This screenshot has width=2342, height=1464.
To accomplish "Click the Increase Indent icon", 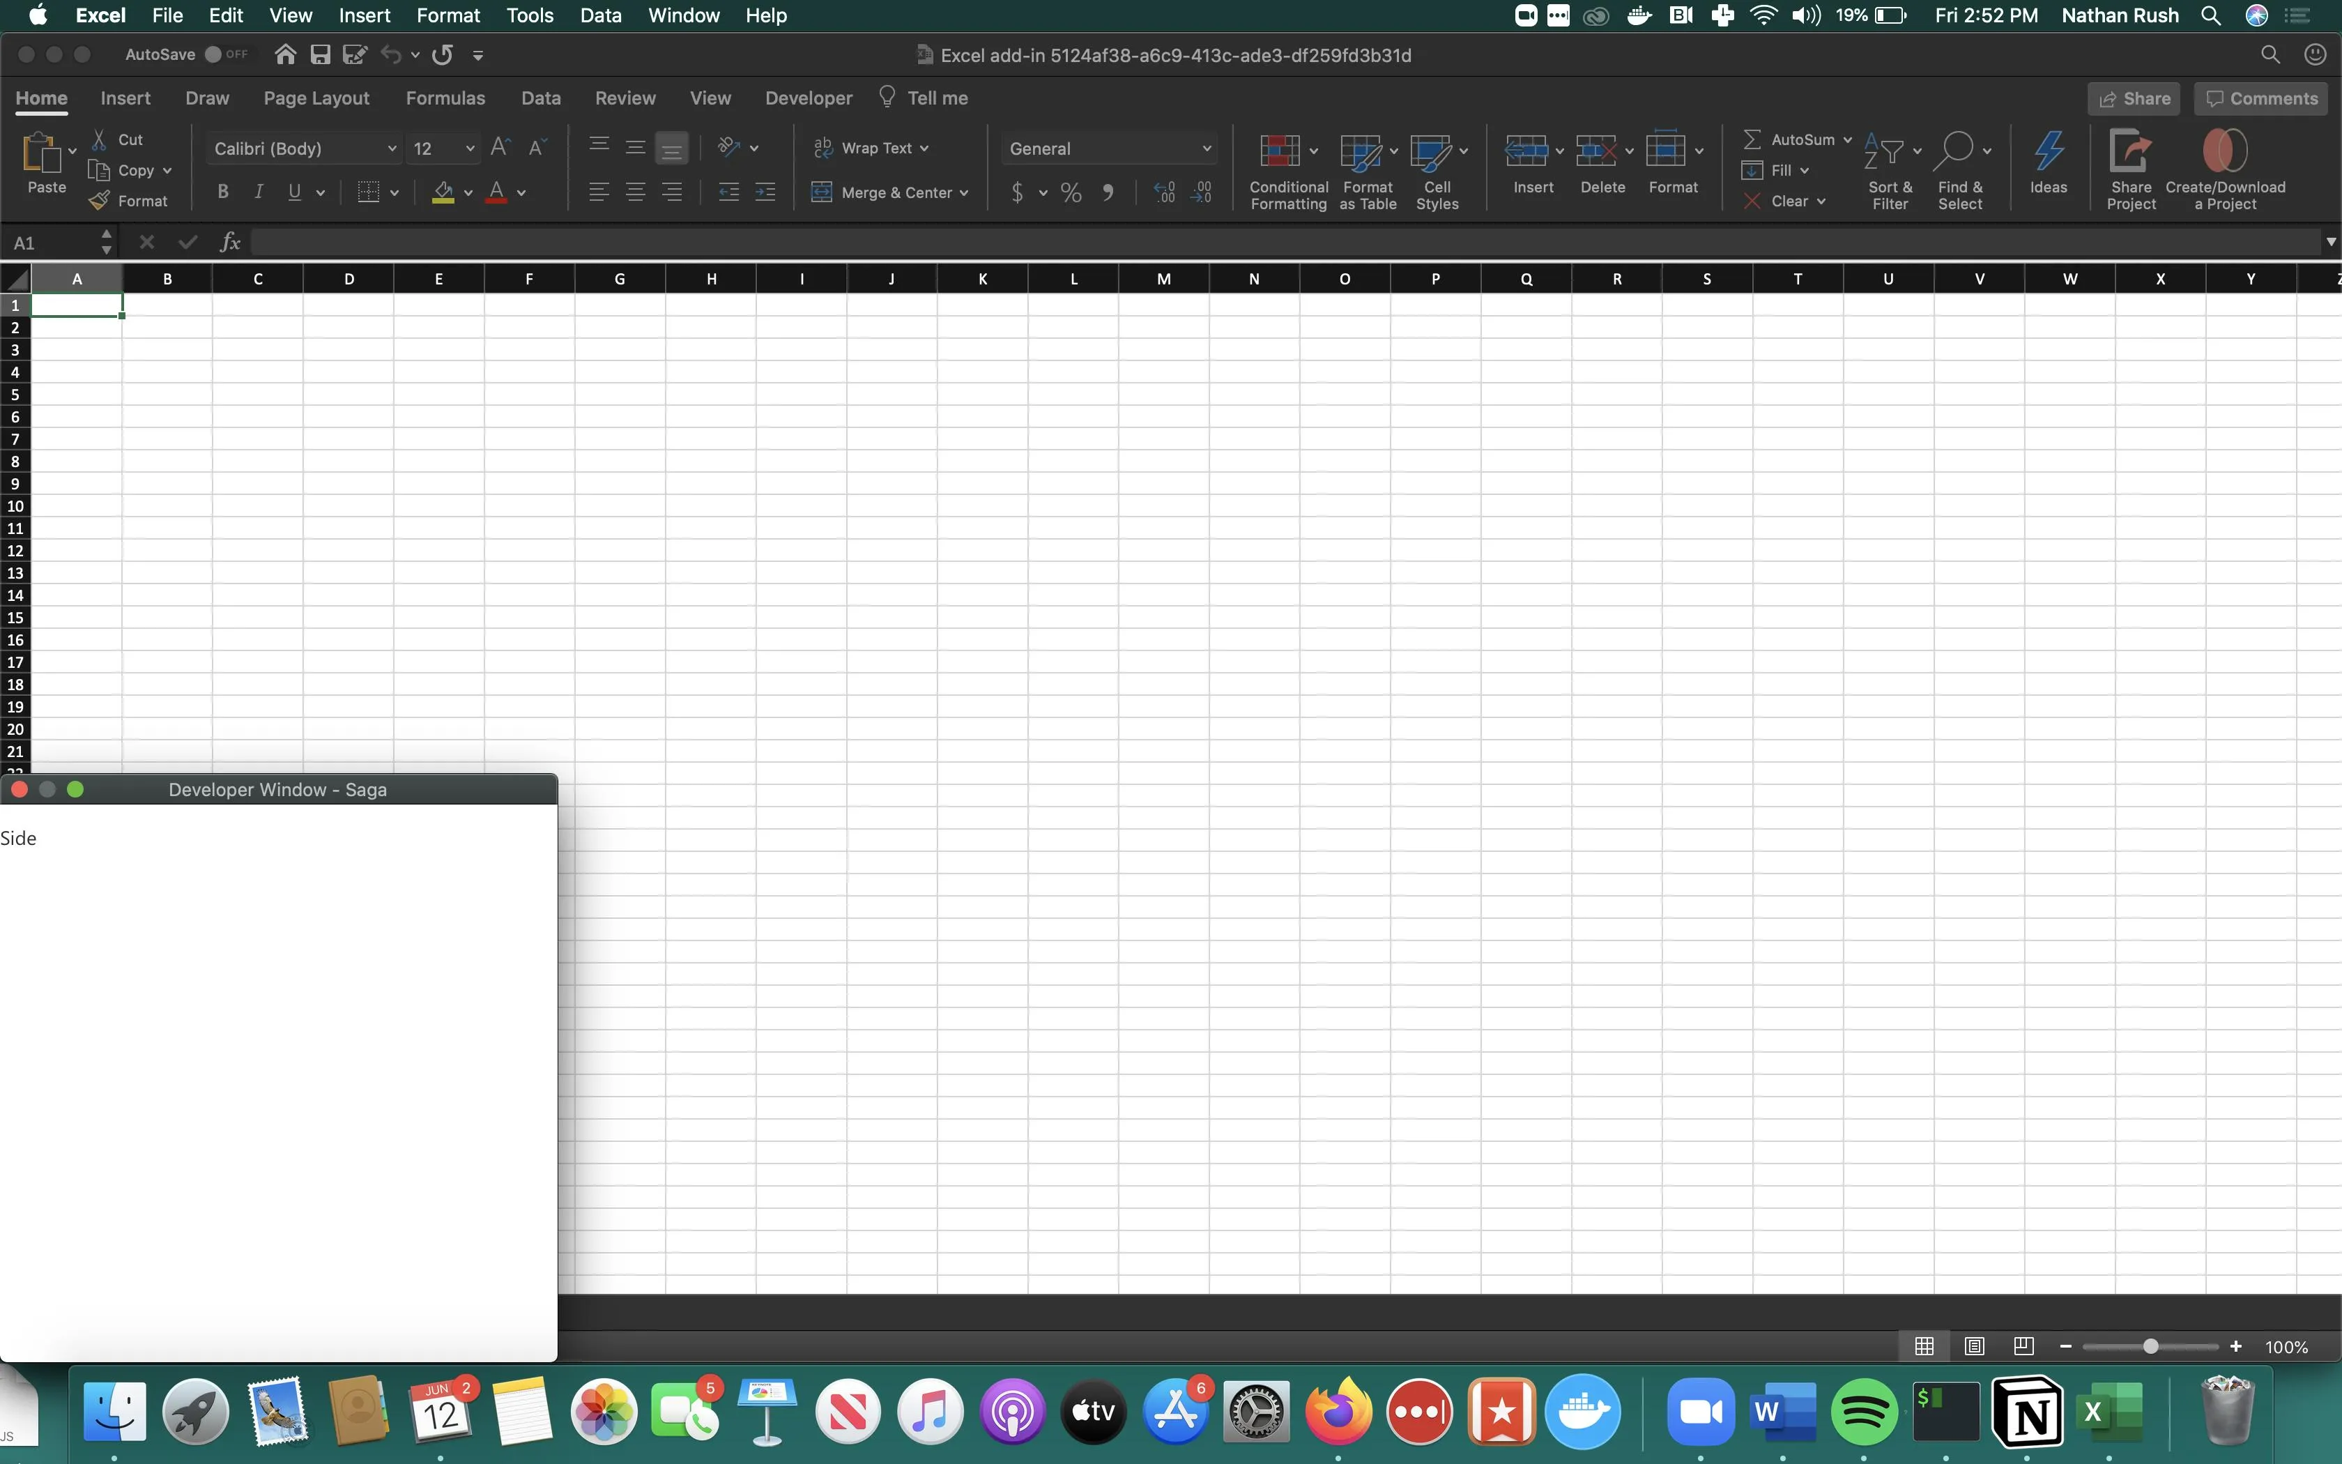I will (x=765, y=192).
